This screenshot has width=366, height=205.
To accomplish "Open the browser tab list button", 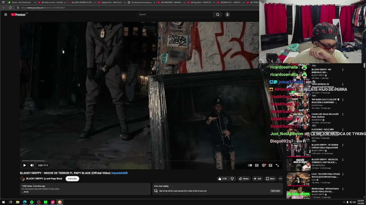I will point(3,2).
